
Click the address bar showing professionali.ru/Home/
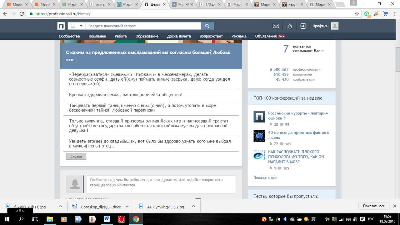(194, 14)
